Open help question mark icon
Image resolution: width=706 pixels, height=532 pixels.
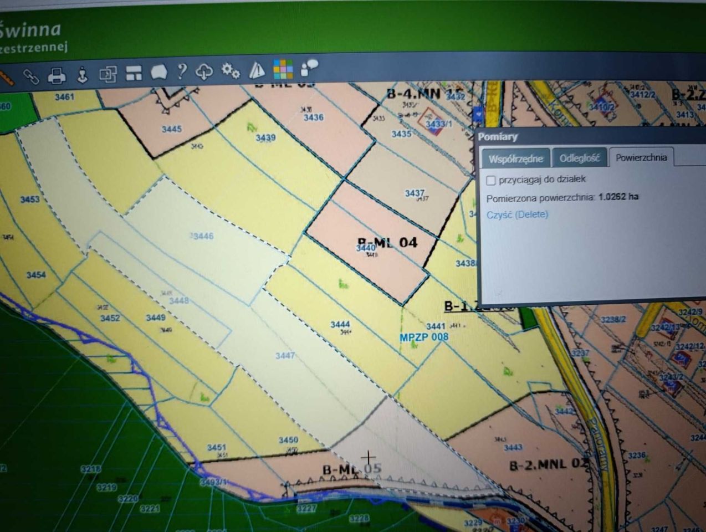(x=182, y=71)
